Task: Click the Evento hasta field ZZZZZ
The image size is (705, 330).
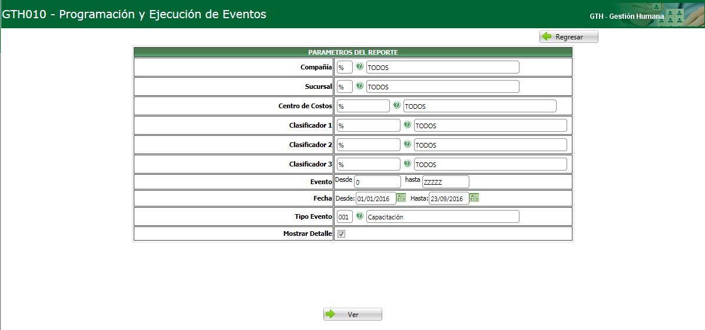Action: [x=446, y=182]
